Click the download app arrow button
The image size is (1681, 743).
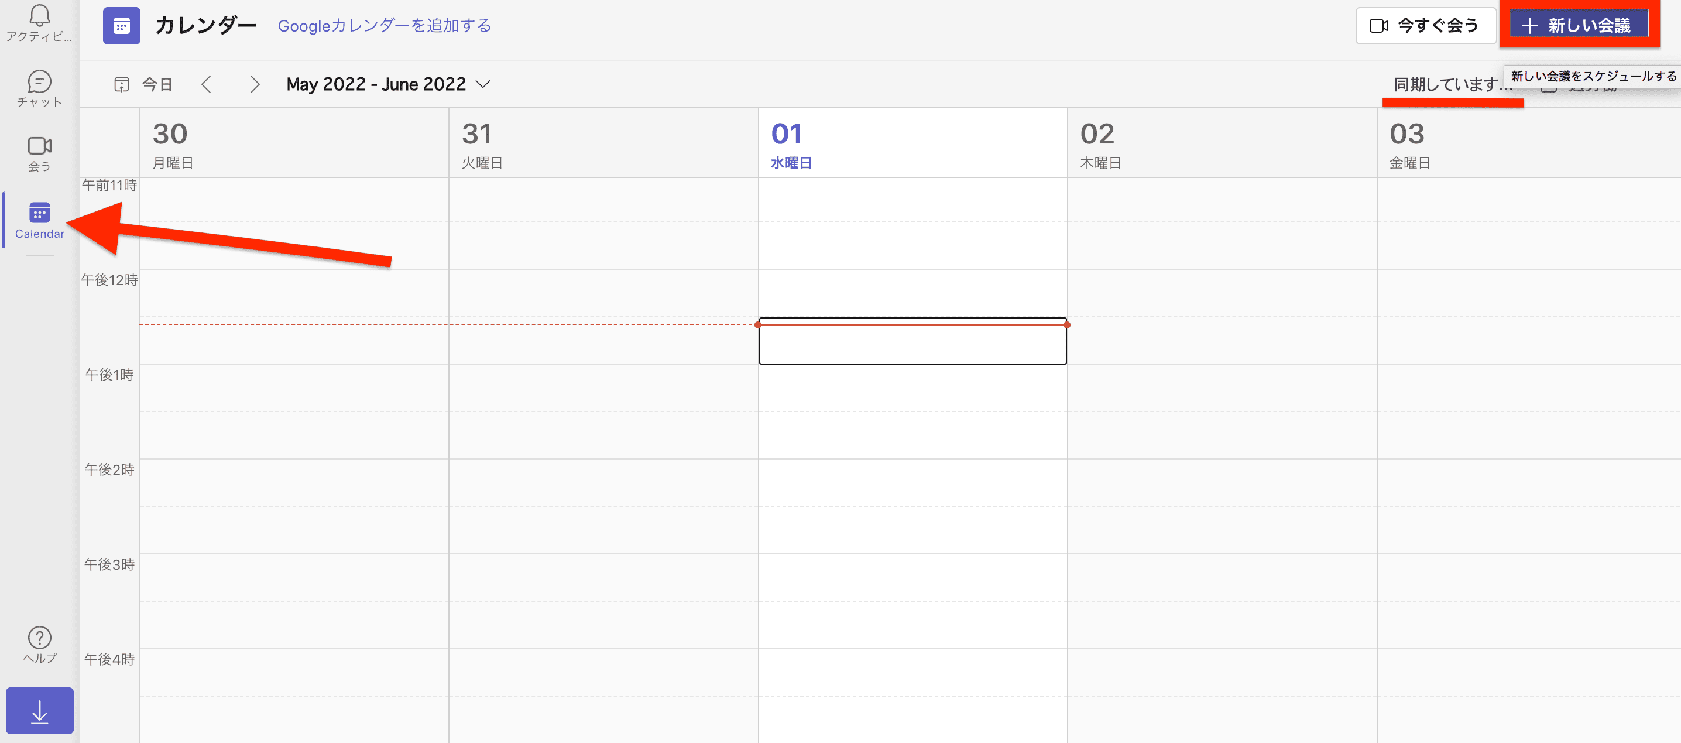click(x=39, y=711)
